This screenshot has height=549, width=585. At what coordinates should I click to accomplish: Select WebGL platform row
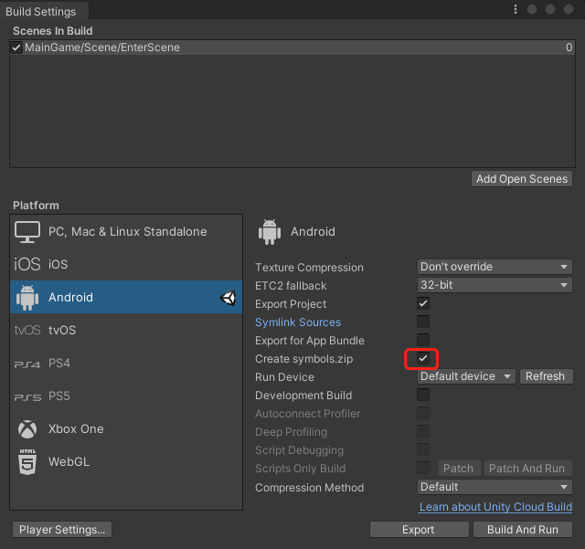126,461
